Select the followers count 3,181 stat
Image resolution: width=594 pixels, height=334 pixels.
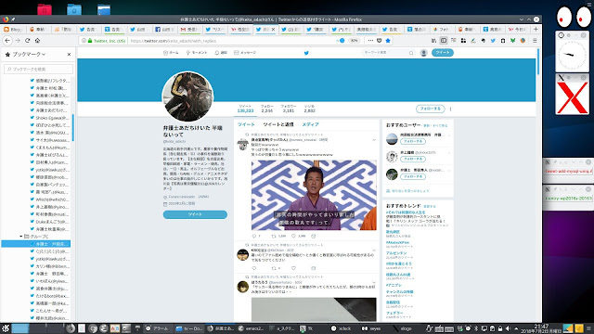[x=289, y=109]
